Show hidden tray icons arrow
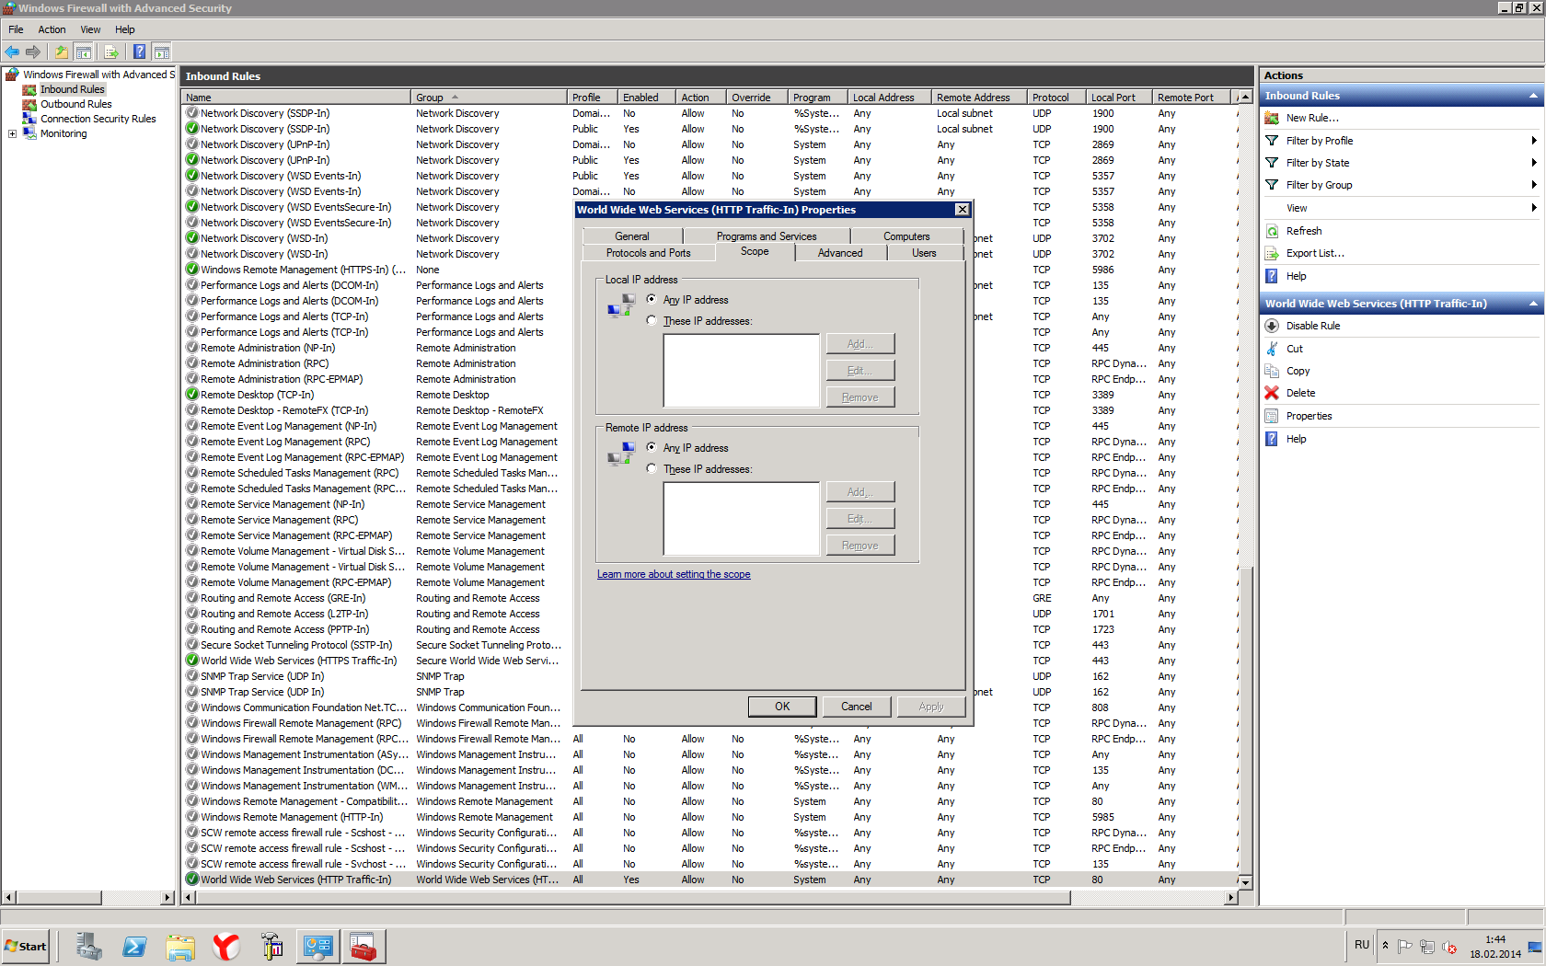 (1385, 945)
